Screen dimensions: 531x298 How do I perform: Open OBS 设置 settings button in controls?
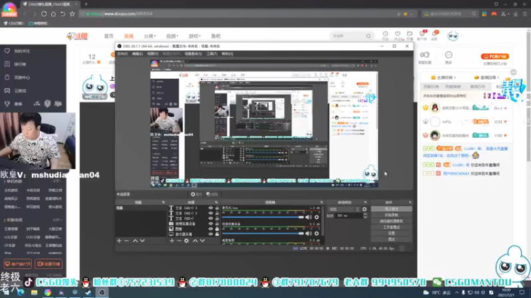pos(392,233)
